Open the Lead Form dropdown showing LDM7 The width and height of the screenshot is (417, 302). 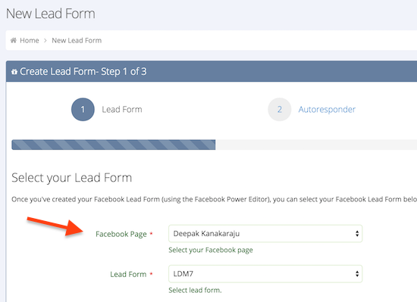tap(265, 274)
